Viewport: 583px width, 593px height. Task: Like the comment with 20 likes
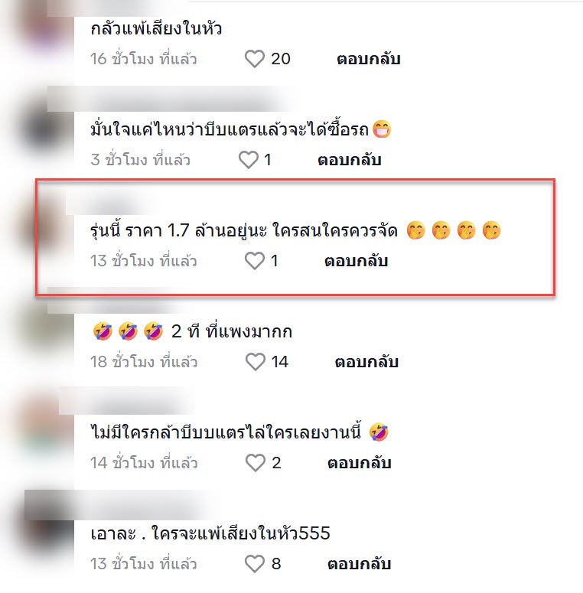(255, 59)
